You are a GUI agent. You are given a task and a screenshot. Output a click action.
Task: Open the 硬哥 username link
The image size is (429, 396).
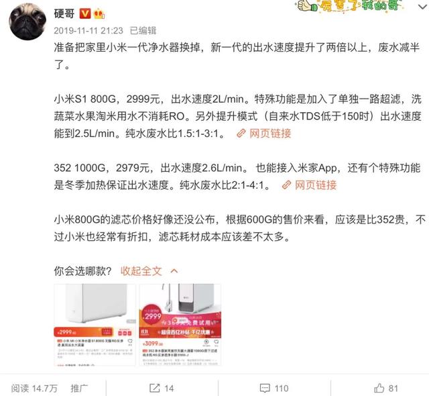(x=64, y=13)
